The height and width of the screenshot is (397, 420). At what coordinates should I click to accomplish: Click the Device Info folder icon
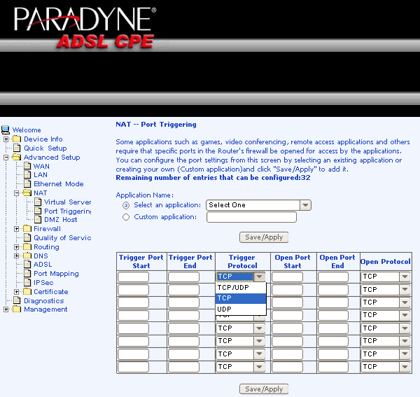[x=17, y=139]
